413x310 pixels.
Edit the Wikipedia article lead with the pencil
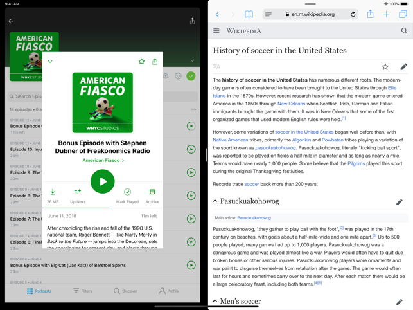(403, 67)
